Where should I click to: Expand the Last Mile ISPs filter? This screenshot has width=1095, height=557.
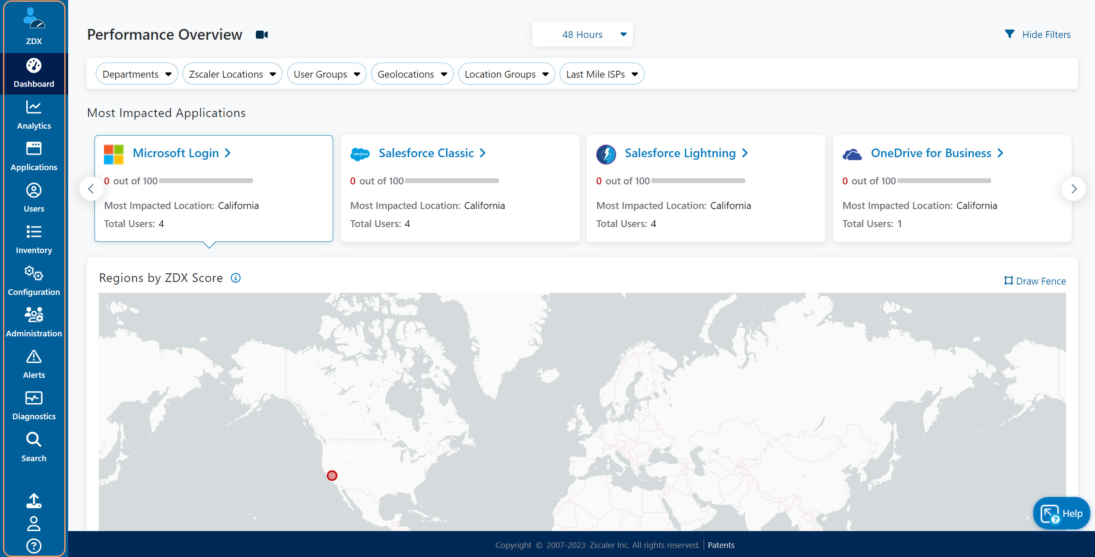601,74
